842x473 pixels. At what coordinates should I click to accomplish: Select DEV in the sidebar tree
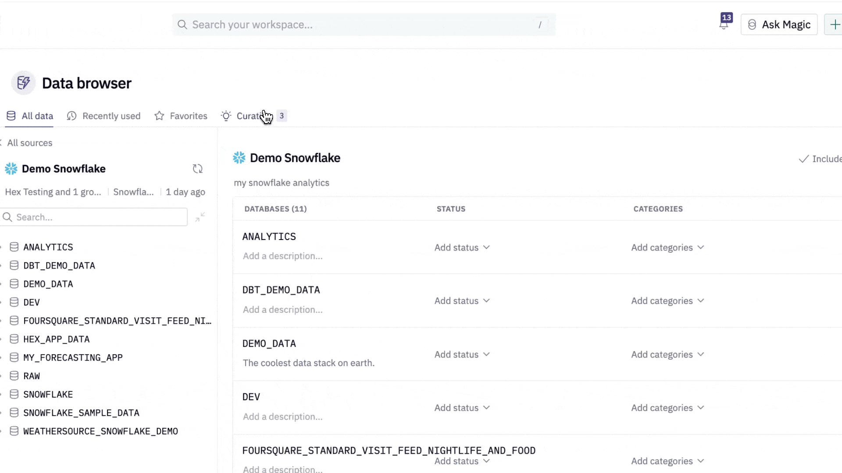pos(32,302)
